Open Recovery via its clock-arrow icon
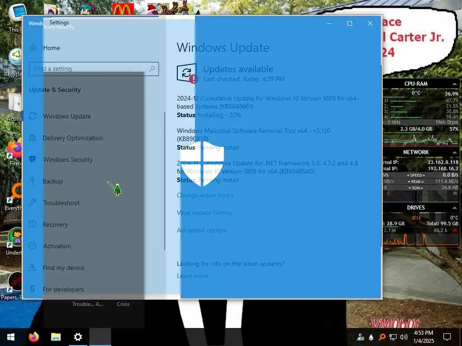462x346 pixels. [32, 224]
